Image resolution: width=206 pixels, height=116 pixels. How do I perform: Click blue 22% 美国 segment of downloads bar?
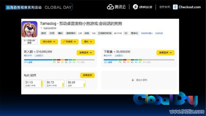[x=111, y=60]
